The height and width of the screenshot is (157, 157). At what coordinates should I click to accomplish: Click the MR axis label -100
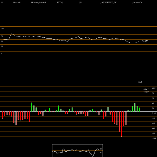[154, 138]
